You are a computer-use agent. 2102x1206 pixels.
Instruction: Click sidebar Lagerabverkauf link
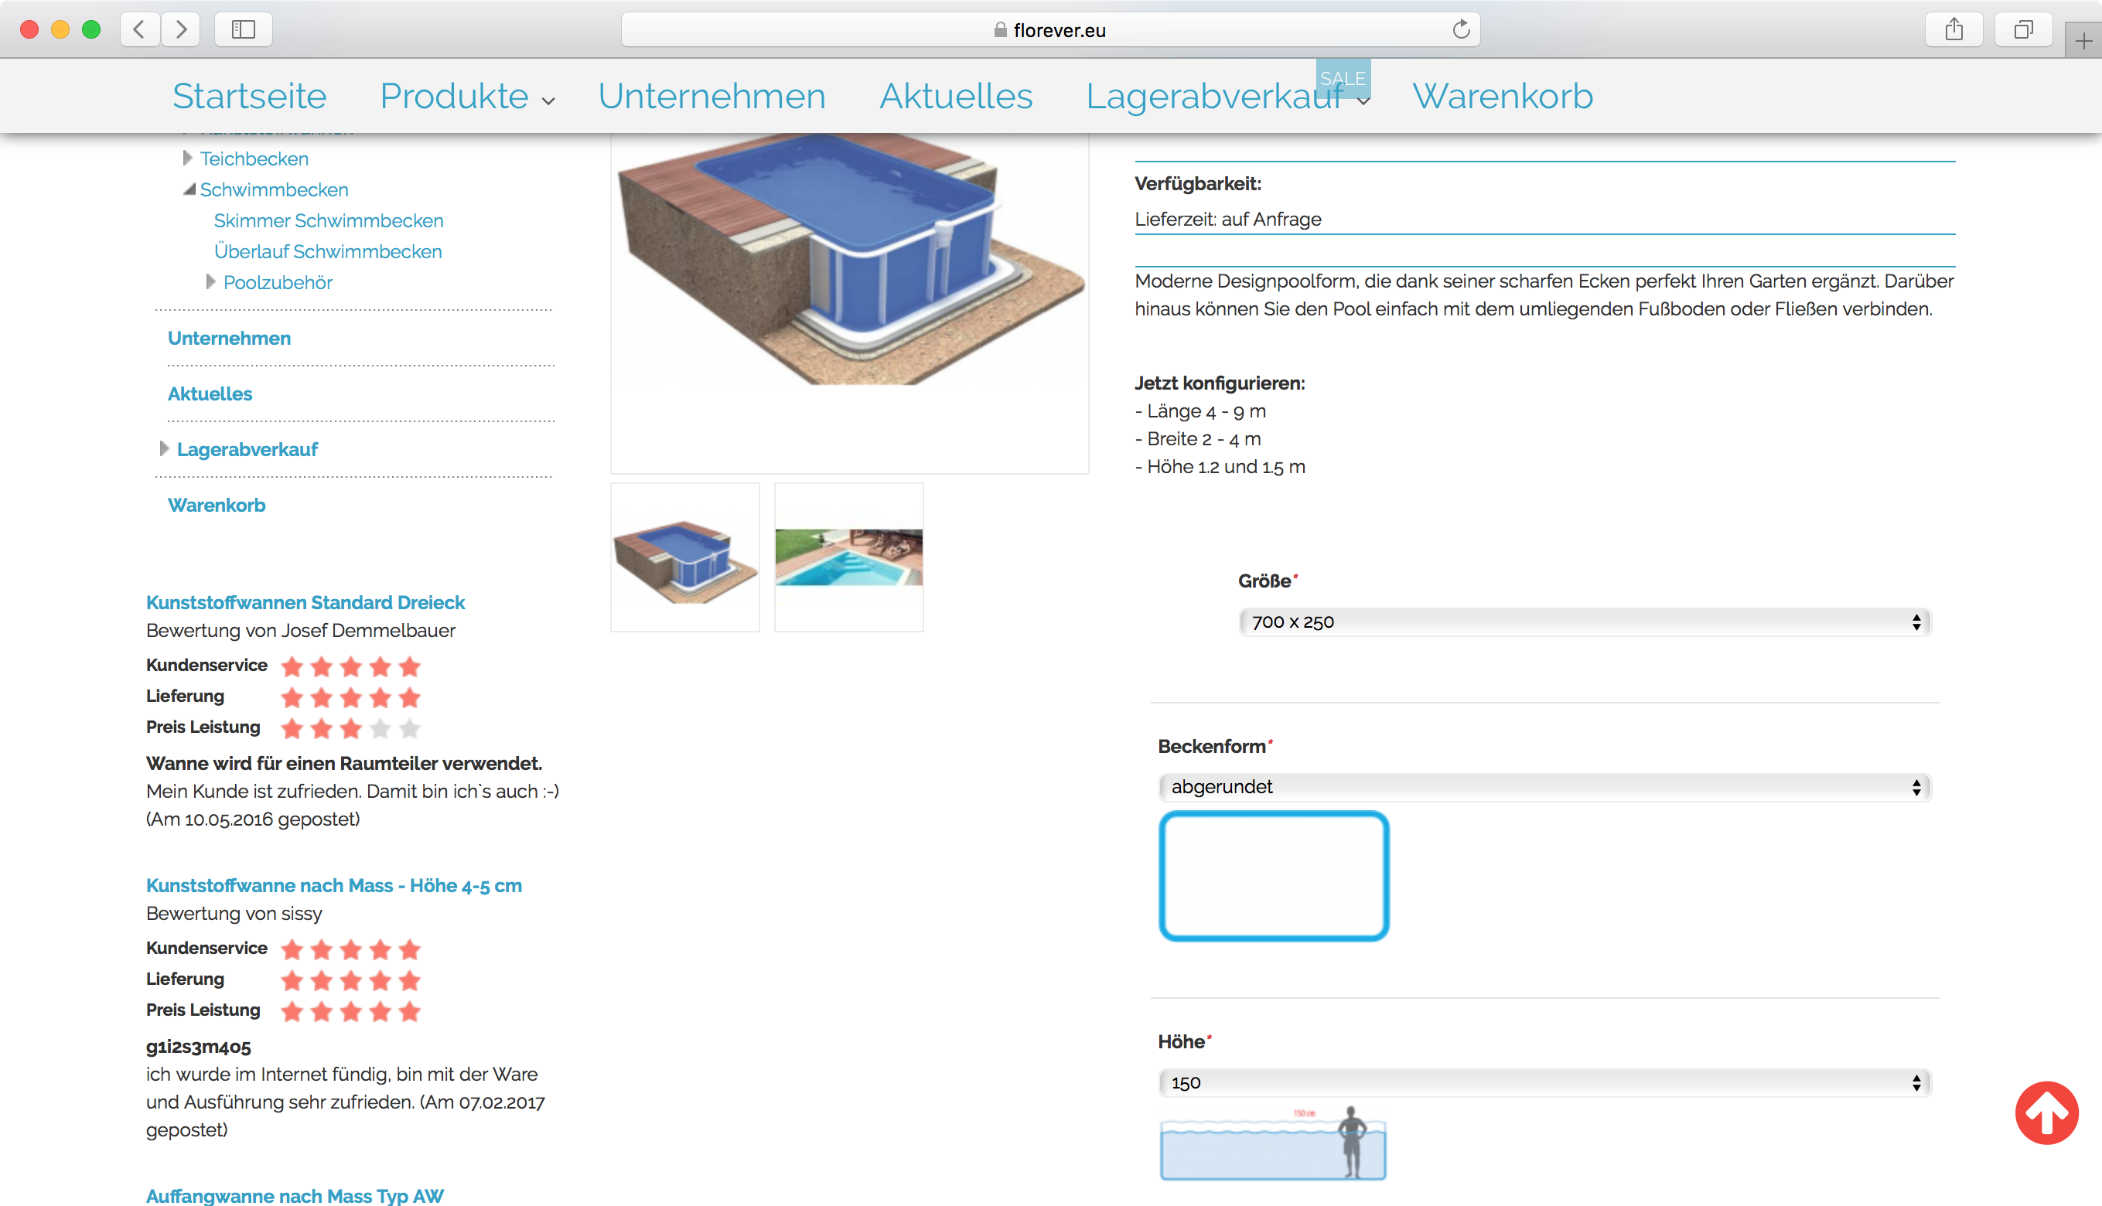pos(247,449)
